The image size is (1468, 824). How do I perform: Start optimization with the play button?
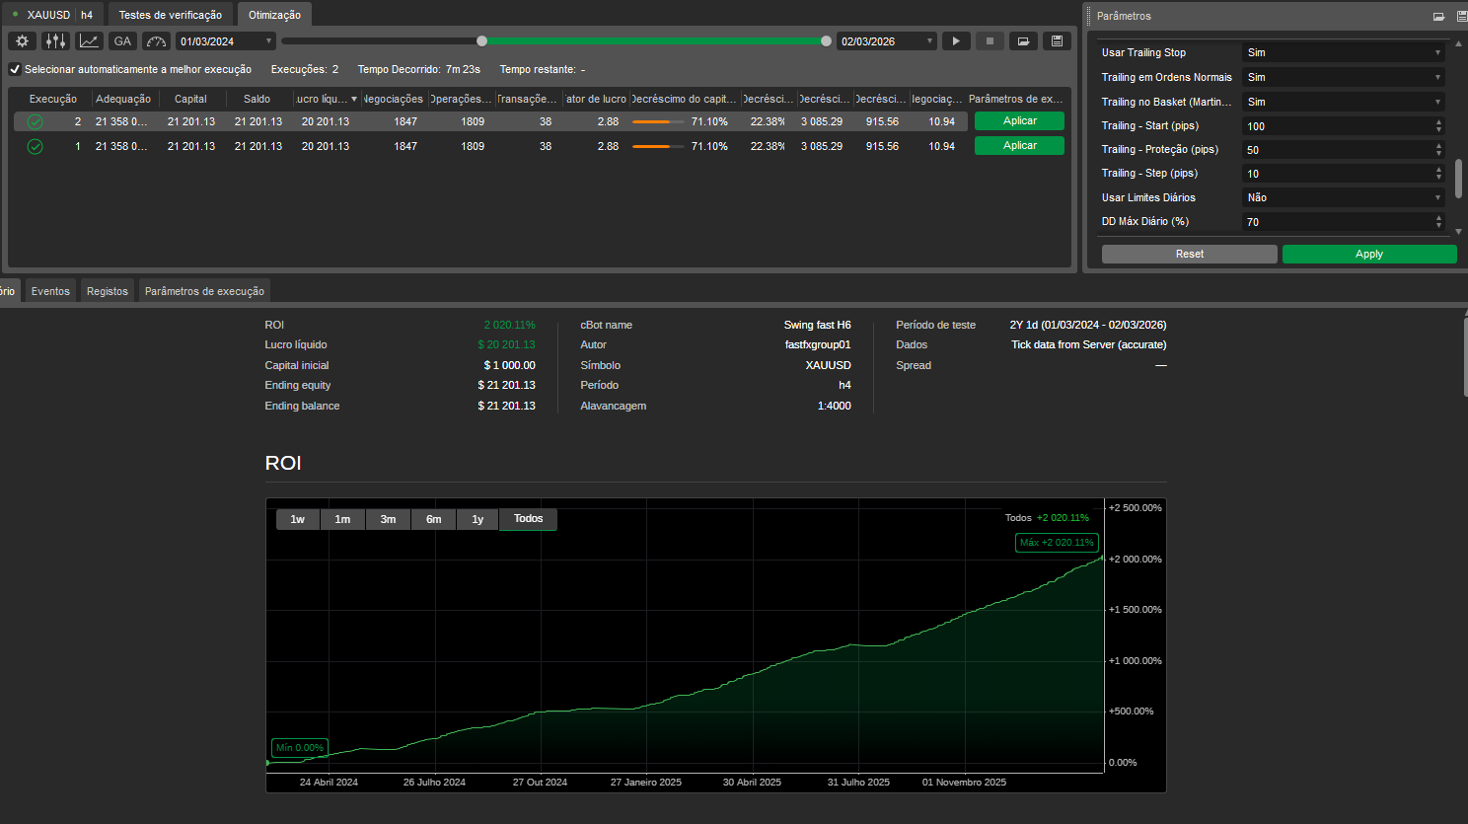tap(955, 41)
